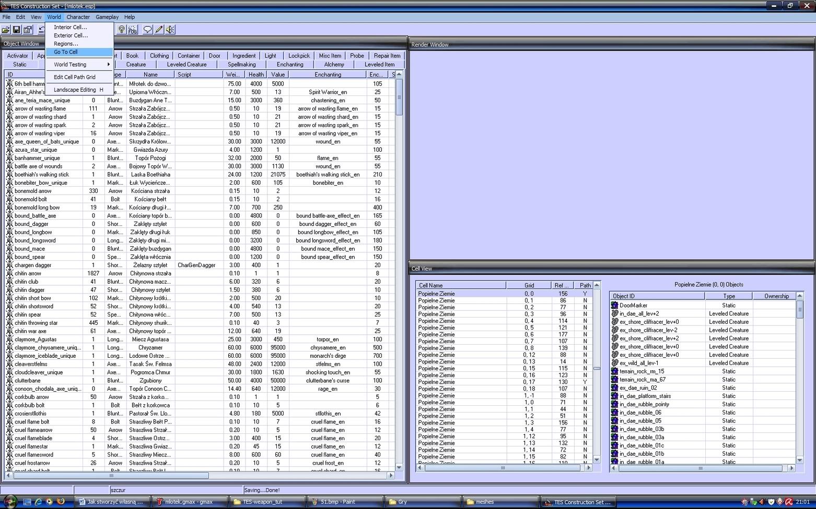This screenshot has height=509, width=816.
Task: Open Firefox quick launch icon
Action: 61,502
